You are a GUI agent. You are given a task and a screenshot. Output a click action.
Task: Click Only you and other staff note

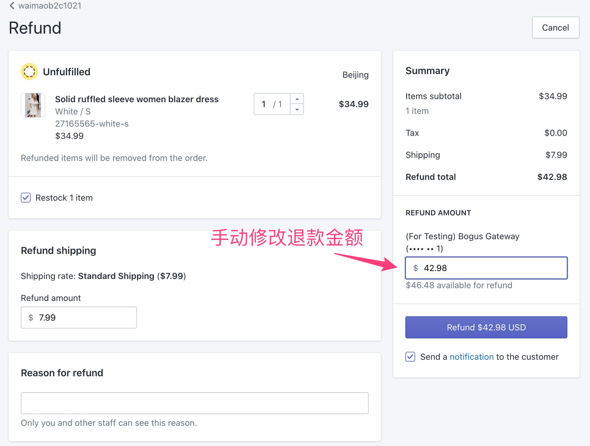point(109,423)
